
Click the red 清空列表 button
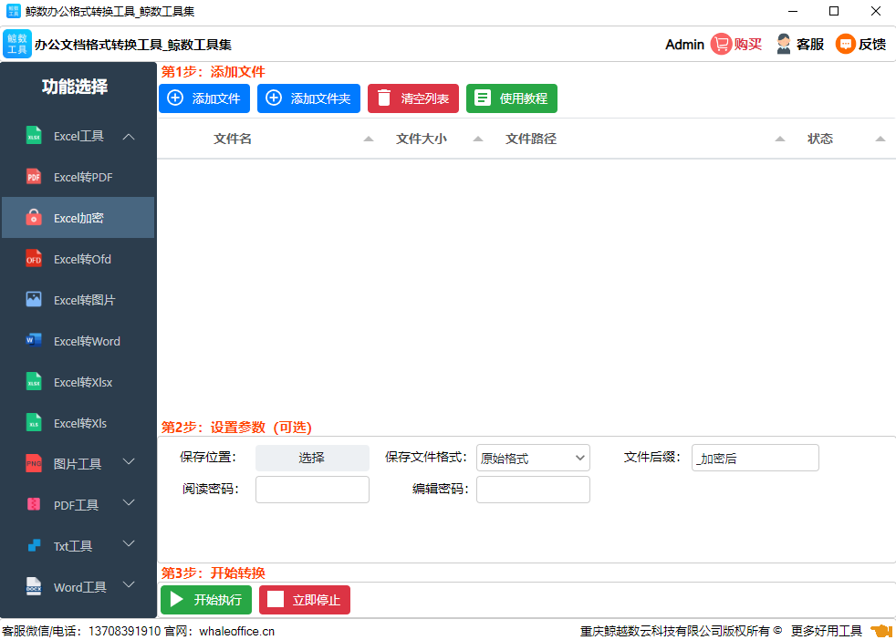(413, 98)
